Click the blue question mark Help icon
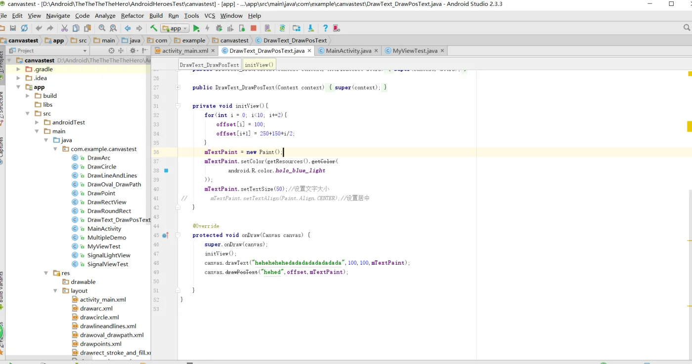Viewport: 692px width, 364px height. point(325,28)
